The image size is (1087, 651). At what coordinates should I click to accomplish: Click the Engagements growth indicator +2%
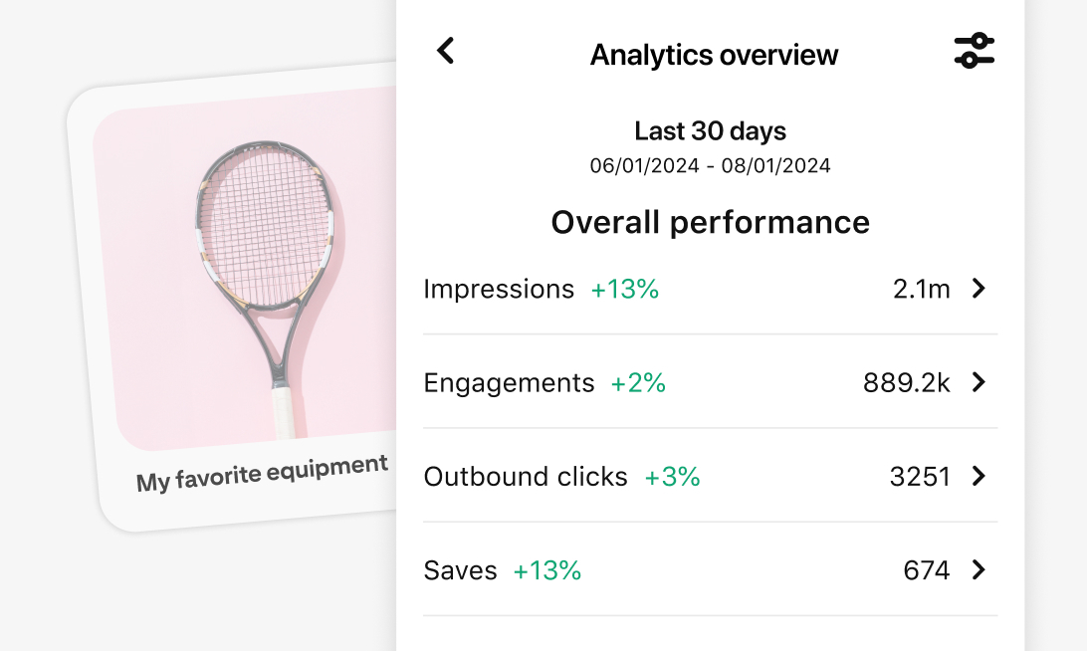638,383
